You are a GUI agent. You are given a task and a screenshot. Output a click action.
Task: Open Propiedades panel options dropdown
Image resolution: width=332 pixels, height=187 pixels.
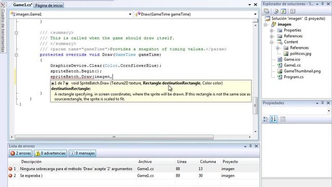317,103
